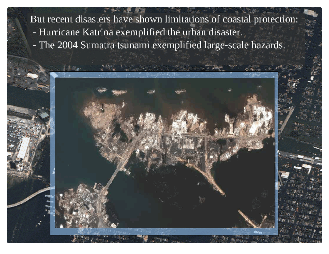
Task: Click the 2004 Sumatra tsunami bullet line
Action: coord(159,45)
